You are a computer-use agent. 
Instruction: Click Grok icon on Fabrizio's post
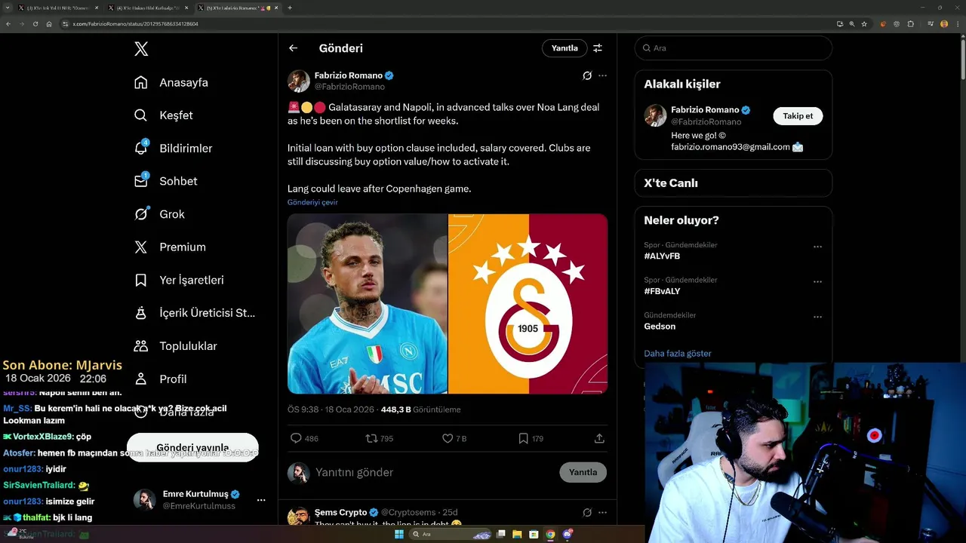point(587,75)
